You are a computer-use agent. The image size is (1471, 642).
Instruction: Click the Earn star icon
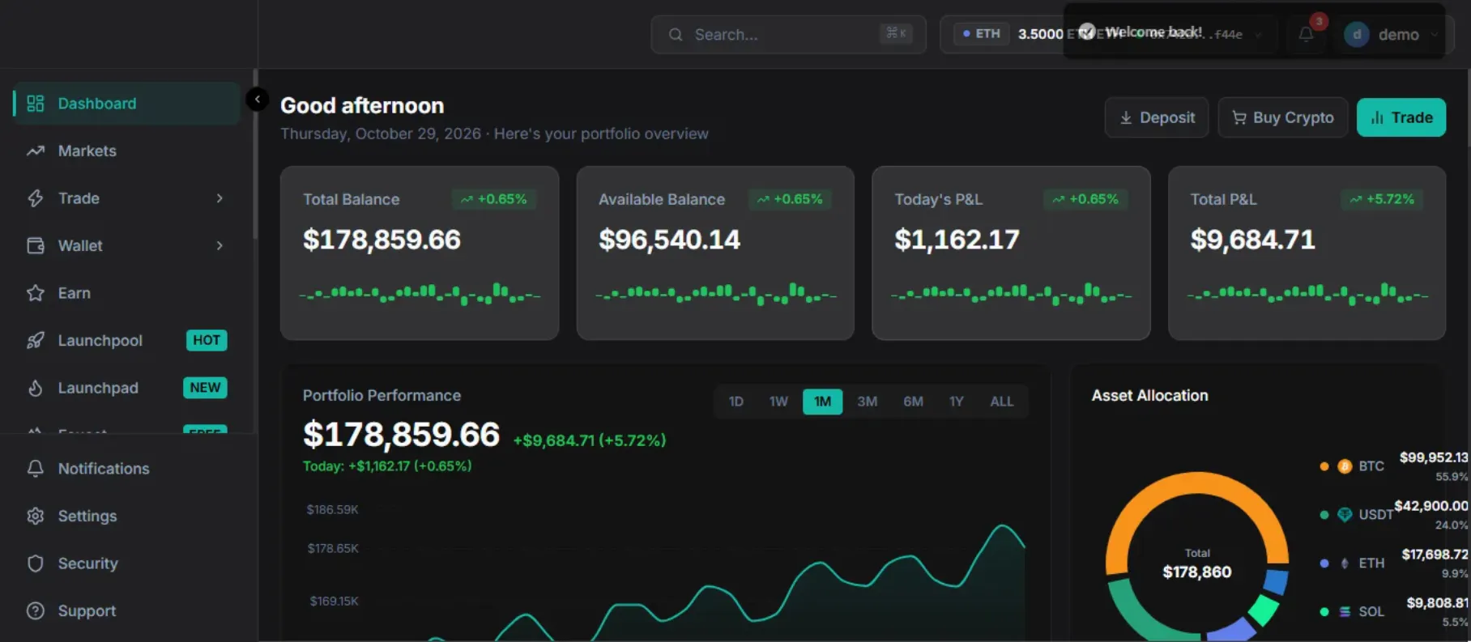(35, 293)
